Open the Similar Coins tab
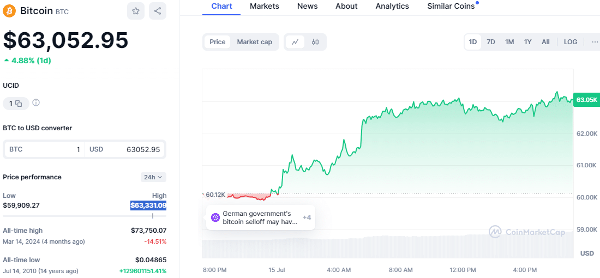 pyautogui.click(x=451, y=6)
